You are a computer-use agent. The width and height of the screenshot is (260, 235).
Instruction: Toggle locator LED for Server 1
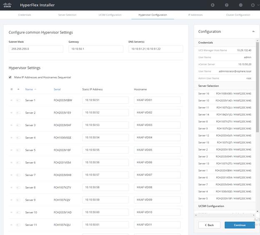pyautogui.click(x=18, y=100)
